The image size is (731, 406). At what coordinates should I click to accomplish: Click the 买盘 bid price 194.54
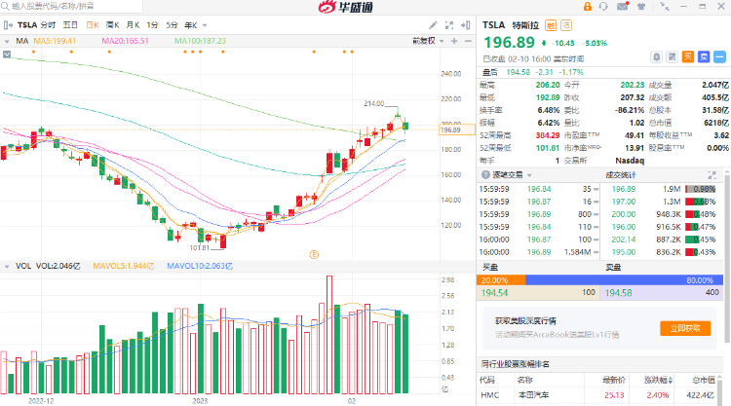point(494,293)
